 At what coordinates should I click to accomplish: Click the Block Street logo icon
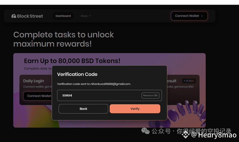click(x=14, y=16)
